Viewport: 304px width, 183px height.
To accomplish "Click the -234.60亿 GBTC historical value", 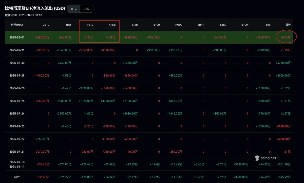I will click(x=43, y=164).
